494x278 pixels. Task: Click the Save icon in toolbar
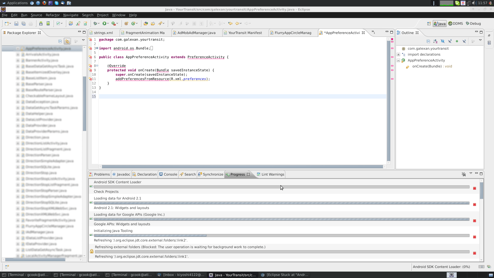(x=16, y=24)
